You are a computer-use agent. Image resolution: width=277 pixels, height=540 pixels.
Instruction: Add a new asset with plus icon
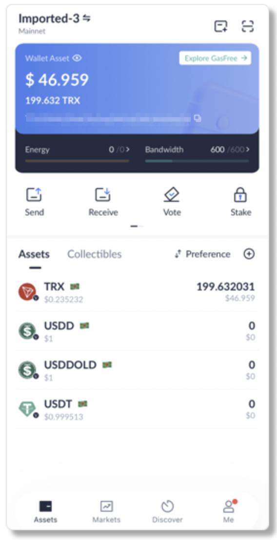point(249,254)
